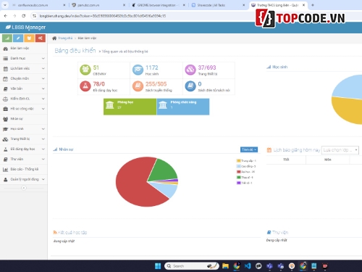The width and height of the screenshot is (362, 272).
Task: Expand the Học sinh sidebar chevron
Action: [43, 129]
